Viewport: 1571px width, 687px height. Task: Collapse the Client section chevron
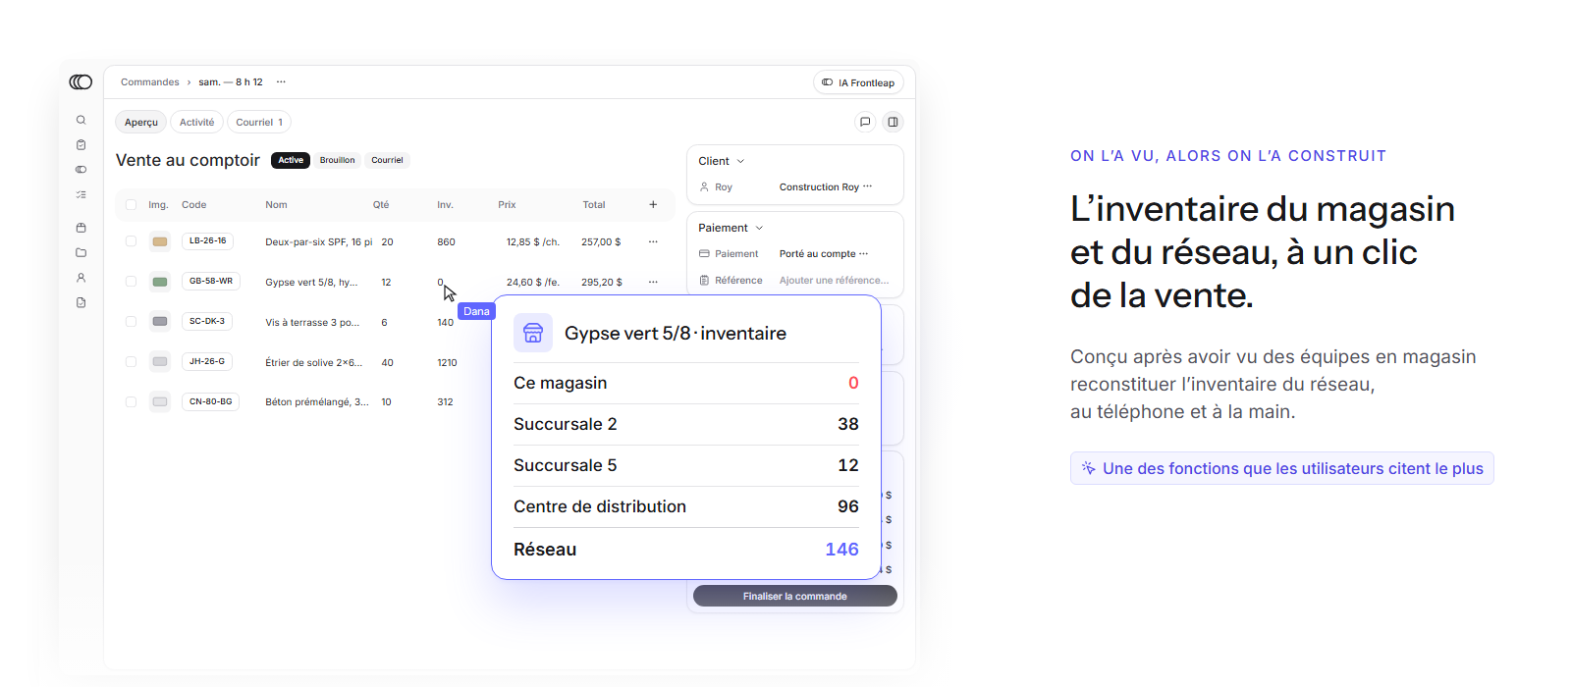(x=740, y=161)
